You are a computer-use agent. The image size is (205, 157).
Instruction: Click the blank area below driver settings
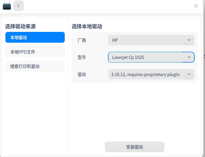(x=134, y=112)
